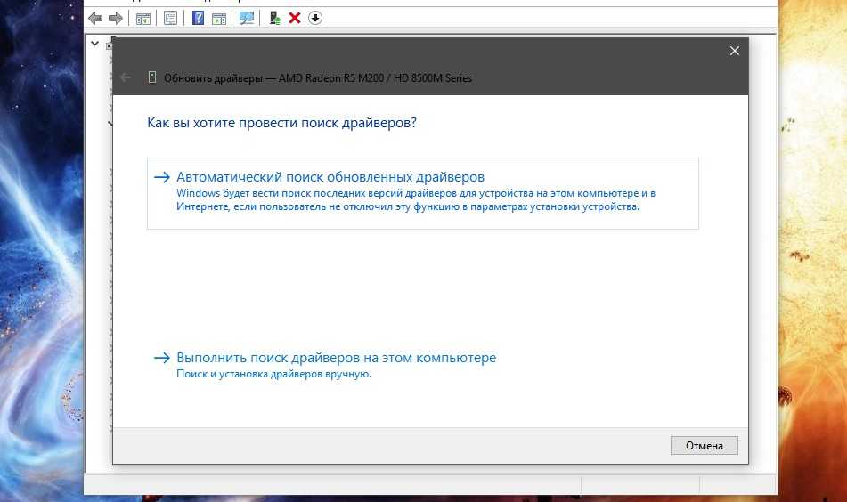The image size is (847, 502).
Task: Click the red X Uninstall device icon
Action: tap(295, 18)
